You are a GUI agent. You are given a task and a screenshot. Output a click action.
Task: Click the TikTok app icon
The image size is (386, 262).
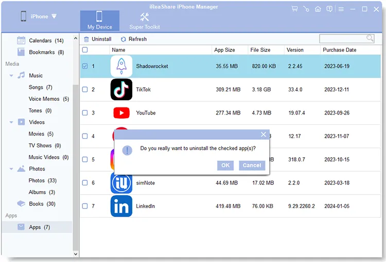(x=121, y=89)
